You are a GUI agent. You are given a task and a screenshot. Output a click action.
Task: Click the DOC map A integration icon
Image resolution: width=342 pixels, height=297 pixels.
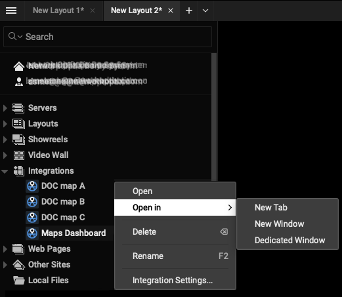32,186
